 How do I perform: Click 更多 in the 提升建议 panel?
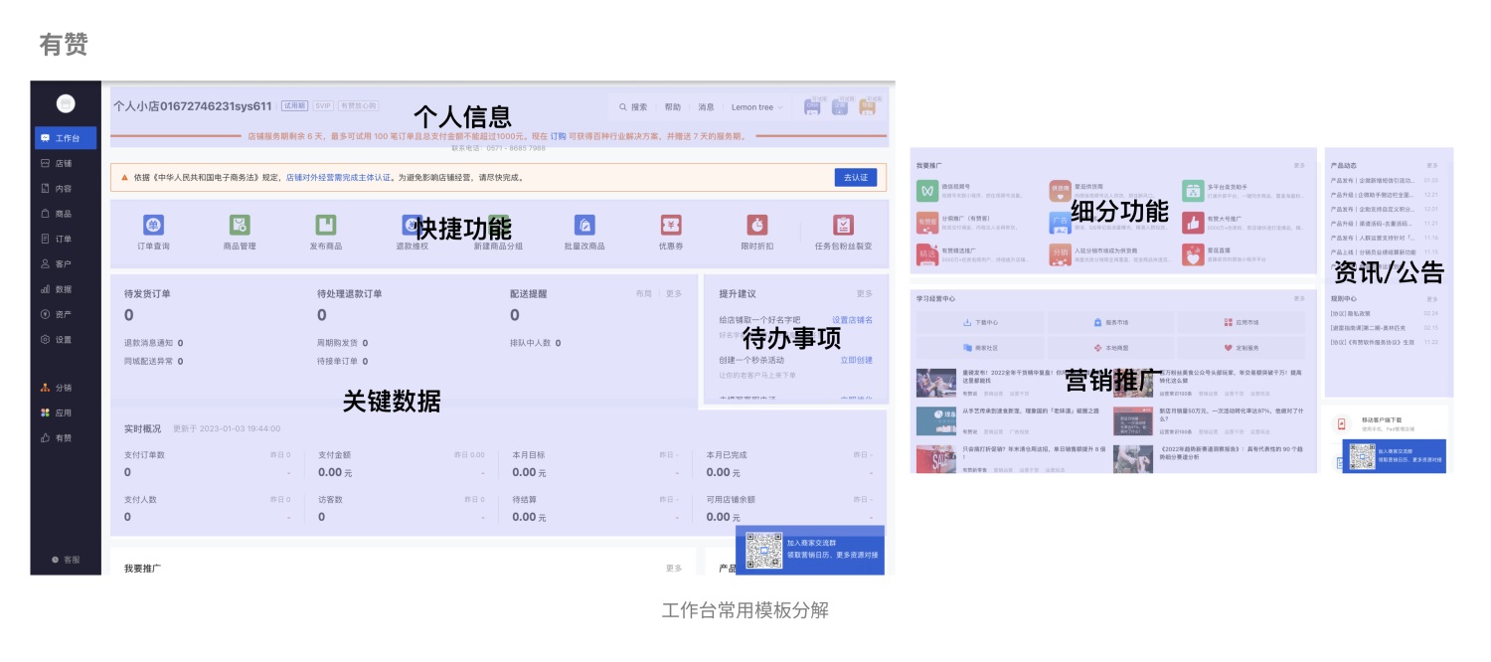865,294
